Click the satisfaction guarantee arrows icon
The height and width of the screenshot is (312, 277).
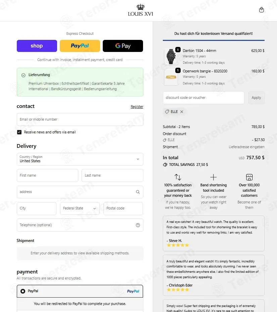[x=178, y=177]
